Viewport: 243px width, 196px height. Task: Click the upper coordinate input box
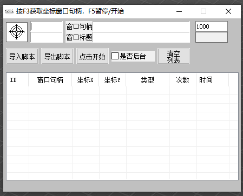tap(47, 26)
